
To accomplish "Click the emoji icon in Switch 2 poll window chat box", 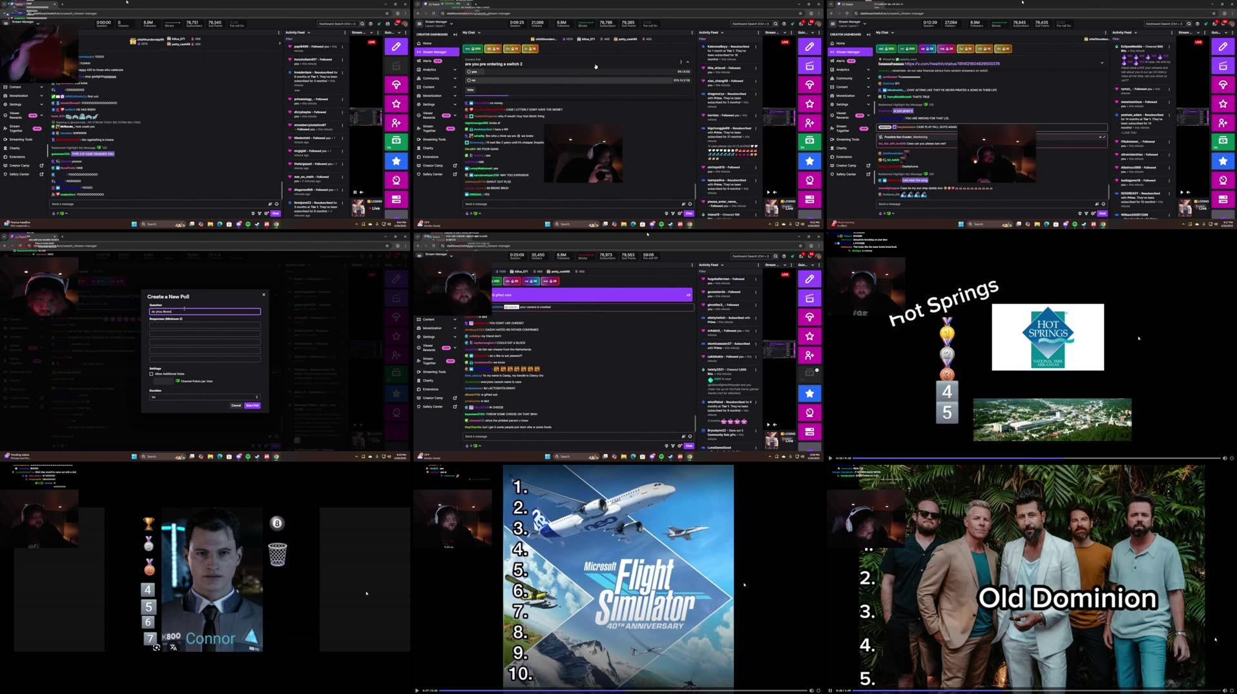I will (690, 204).
